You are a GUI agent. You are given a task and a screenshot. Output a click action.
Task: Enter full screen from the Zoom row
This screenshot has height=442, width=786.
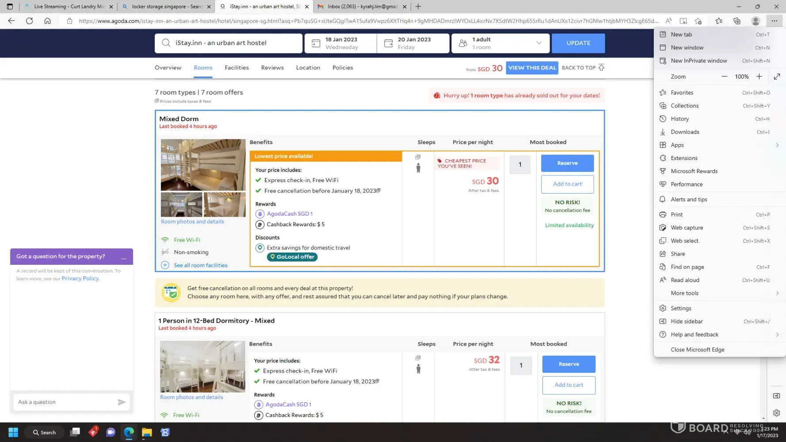(x=777, y=76)
